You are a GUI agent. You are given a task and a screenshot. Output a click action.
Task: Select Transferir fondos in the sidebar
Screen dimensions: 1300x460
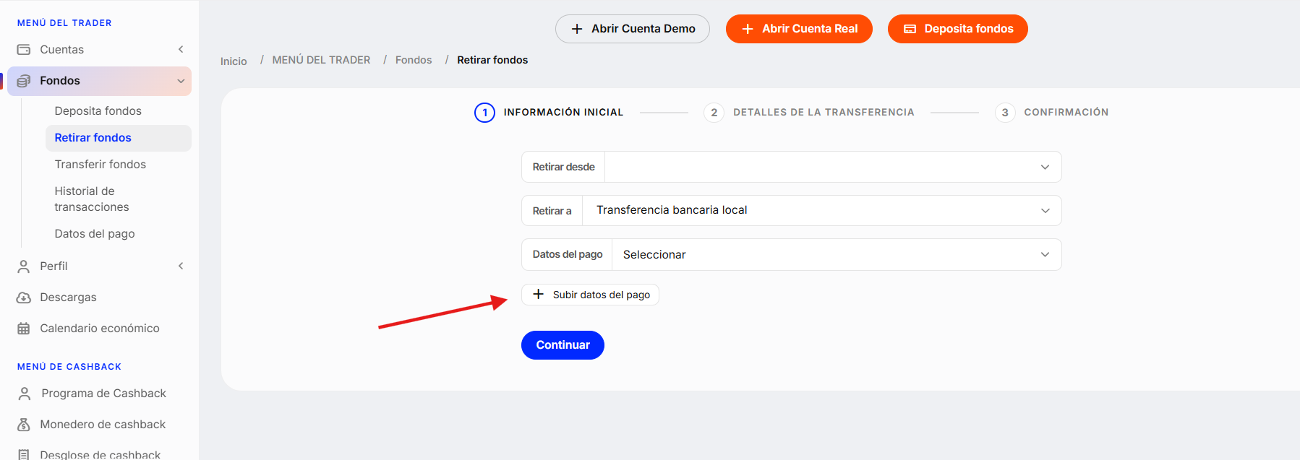pyautogui.click(x=101, y=165)
